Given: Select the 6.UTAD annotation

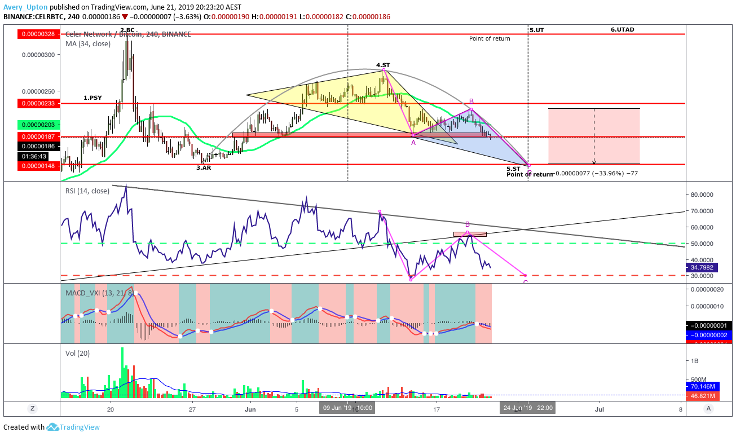Looking at the screenshot, I should click(623, 29).
